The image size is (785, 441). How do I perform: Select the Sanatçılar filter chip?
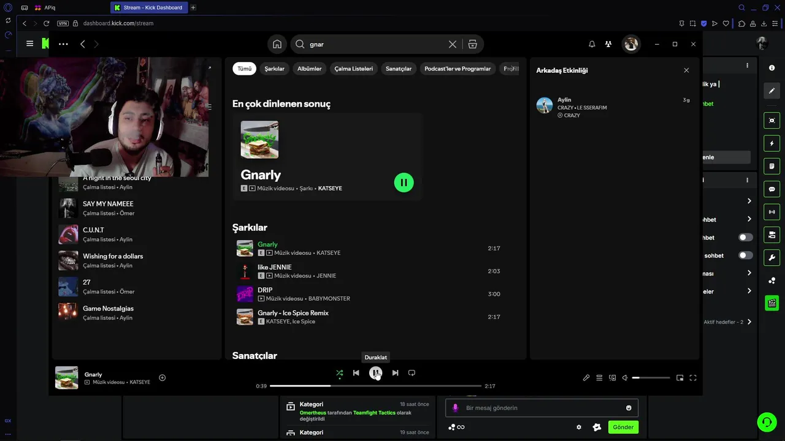click(399, 69)
